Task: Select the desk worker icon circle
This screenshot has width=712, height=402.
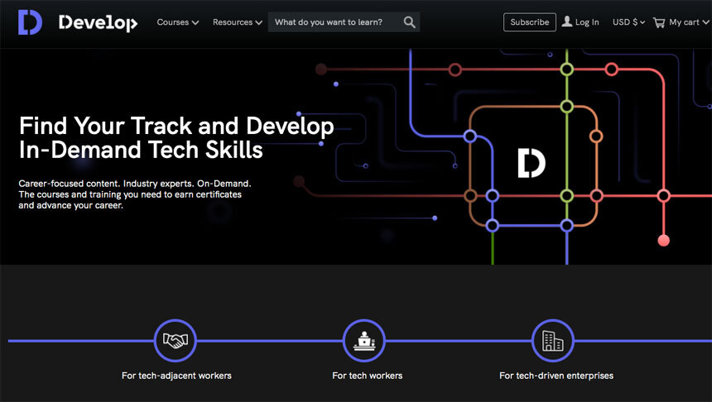Action: click(x=364, y=340)
